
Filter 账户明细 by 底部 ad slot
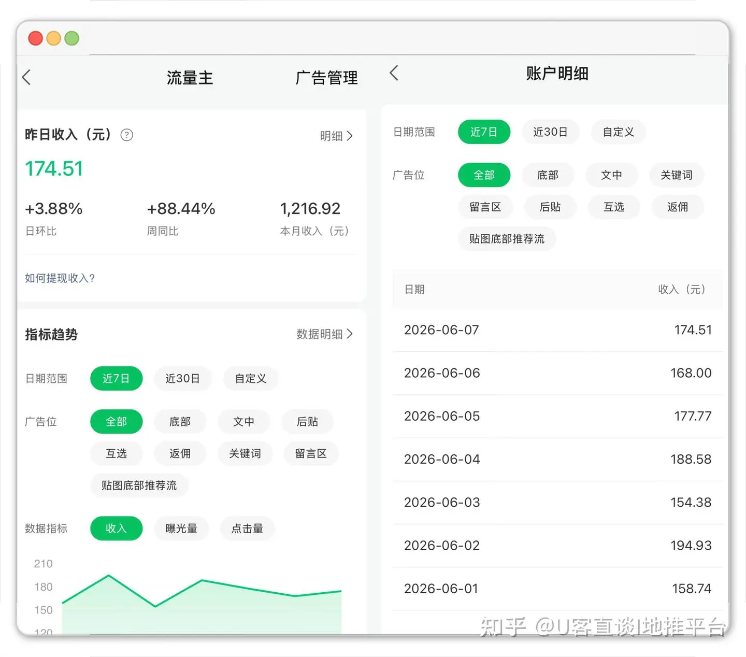click(548, 175)
